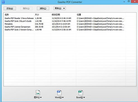Click the Gaaiho PDF Converter app icon

(3, 2)
